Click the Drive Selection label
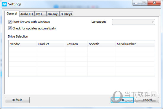This screenshot has width=163, height=109. tap(18, 37)
